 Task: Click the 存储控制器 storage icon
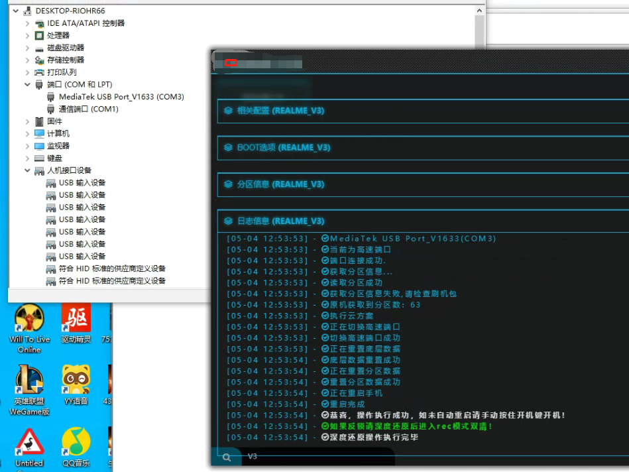pyautogui.click(x=39, y=60)
